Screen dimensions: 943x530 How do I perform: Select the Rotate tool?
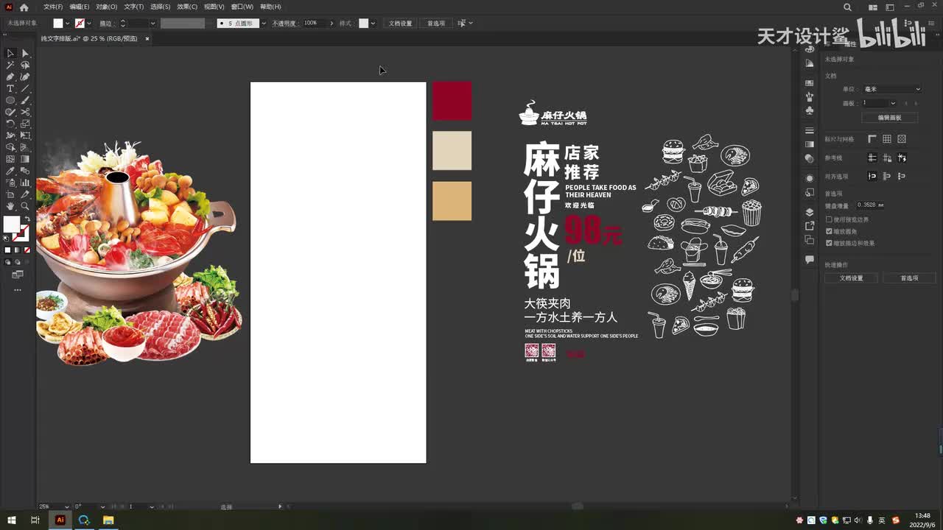pyautogui.click(x=10, y=124)
